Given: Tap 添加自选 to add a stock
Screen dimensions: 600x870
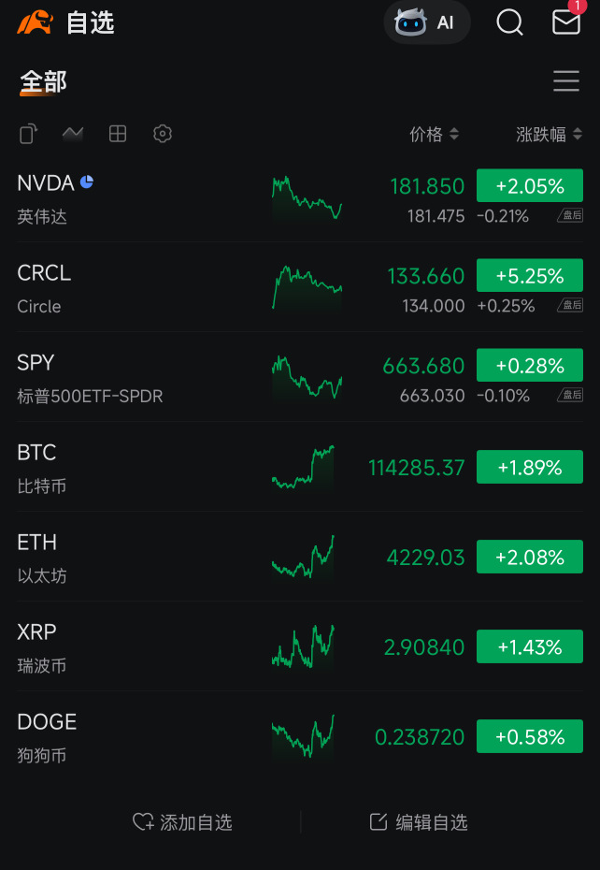Looking at the screenshot, I should (182, 822).
